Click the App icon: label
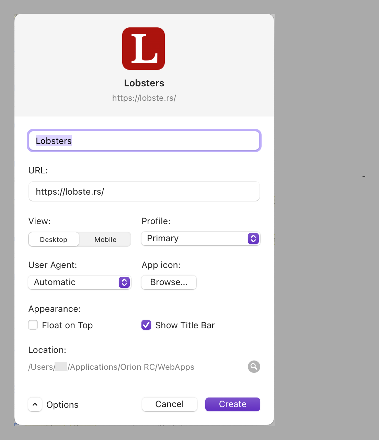The width and height of the screenshot is (379, 440). (x=161, y=265)
